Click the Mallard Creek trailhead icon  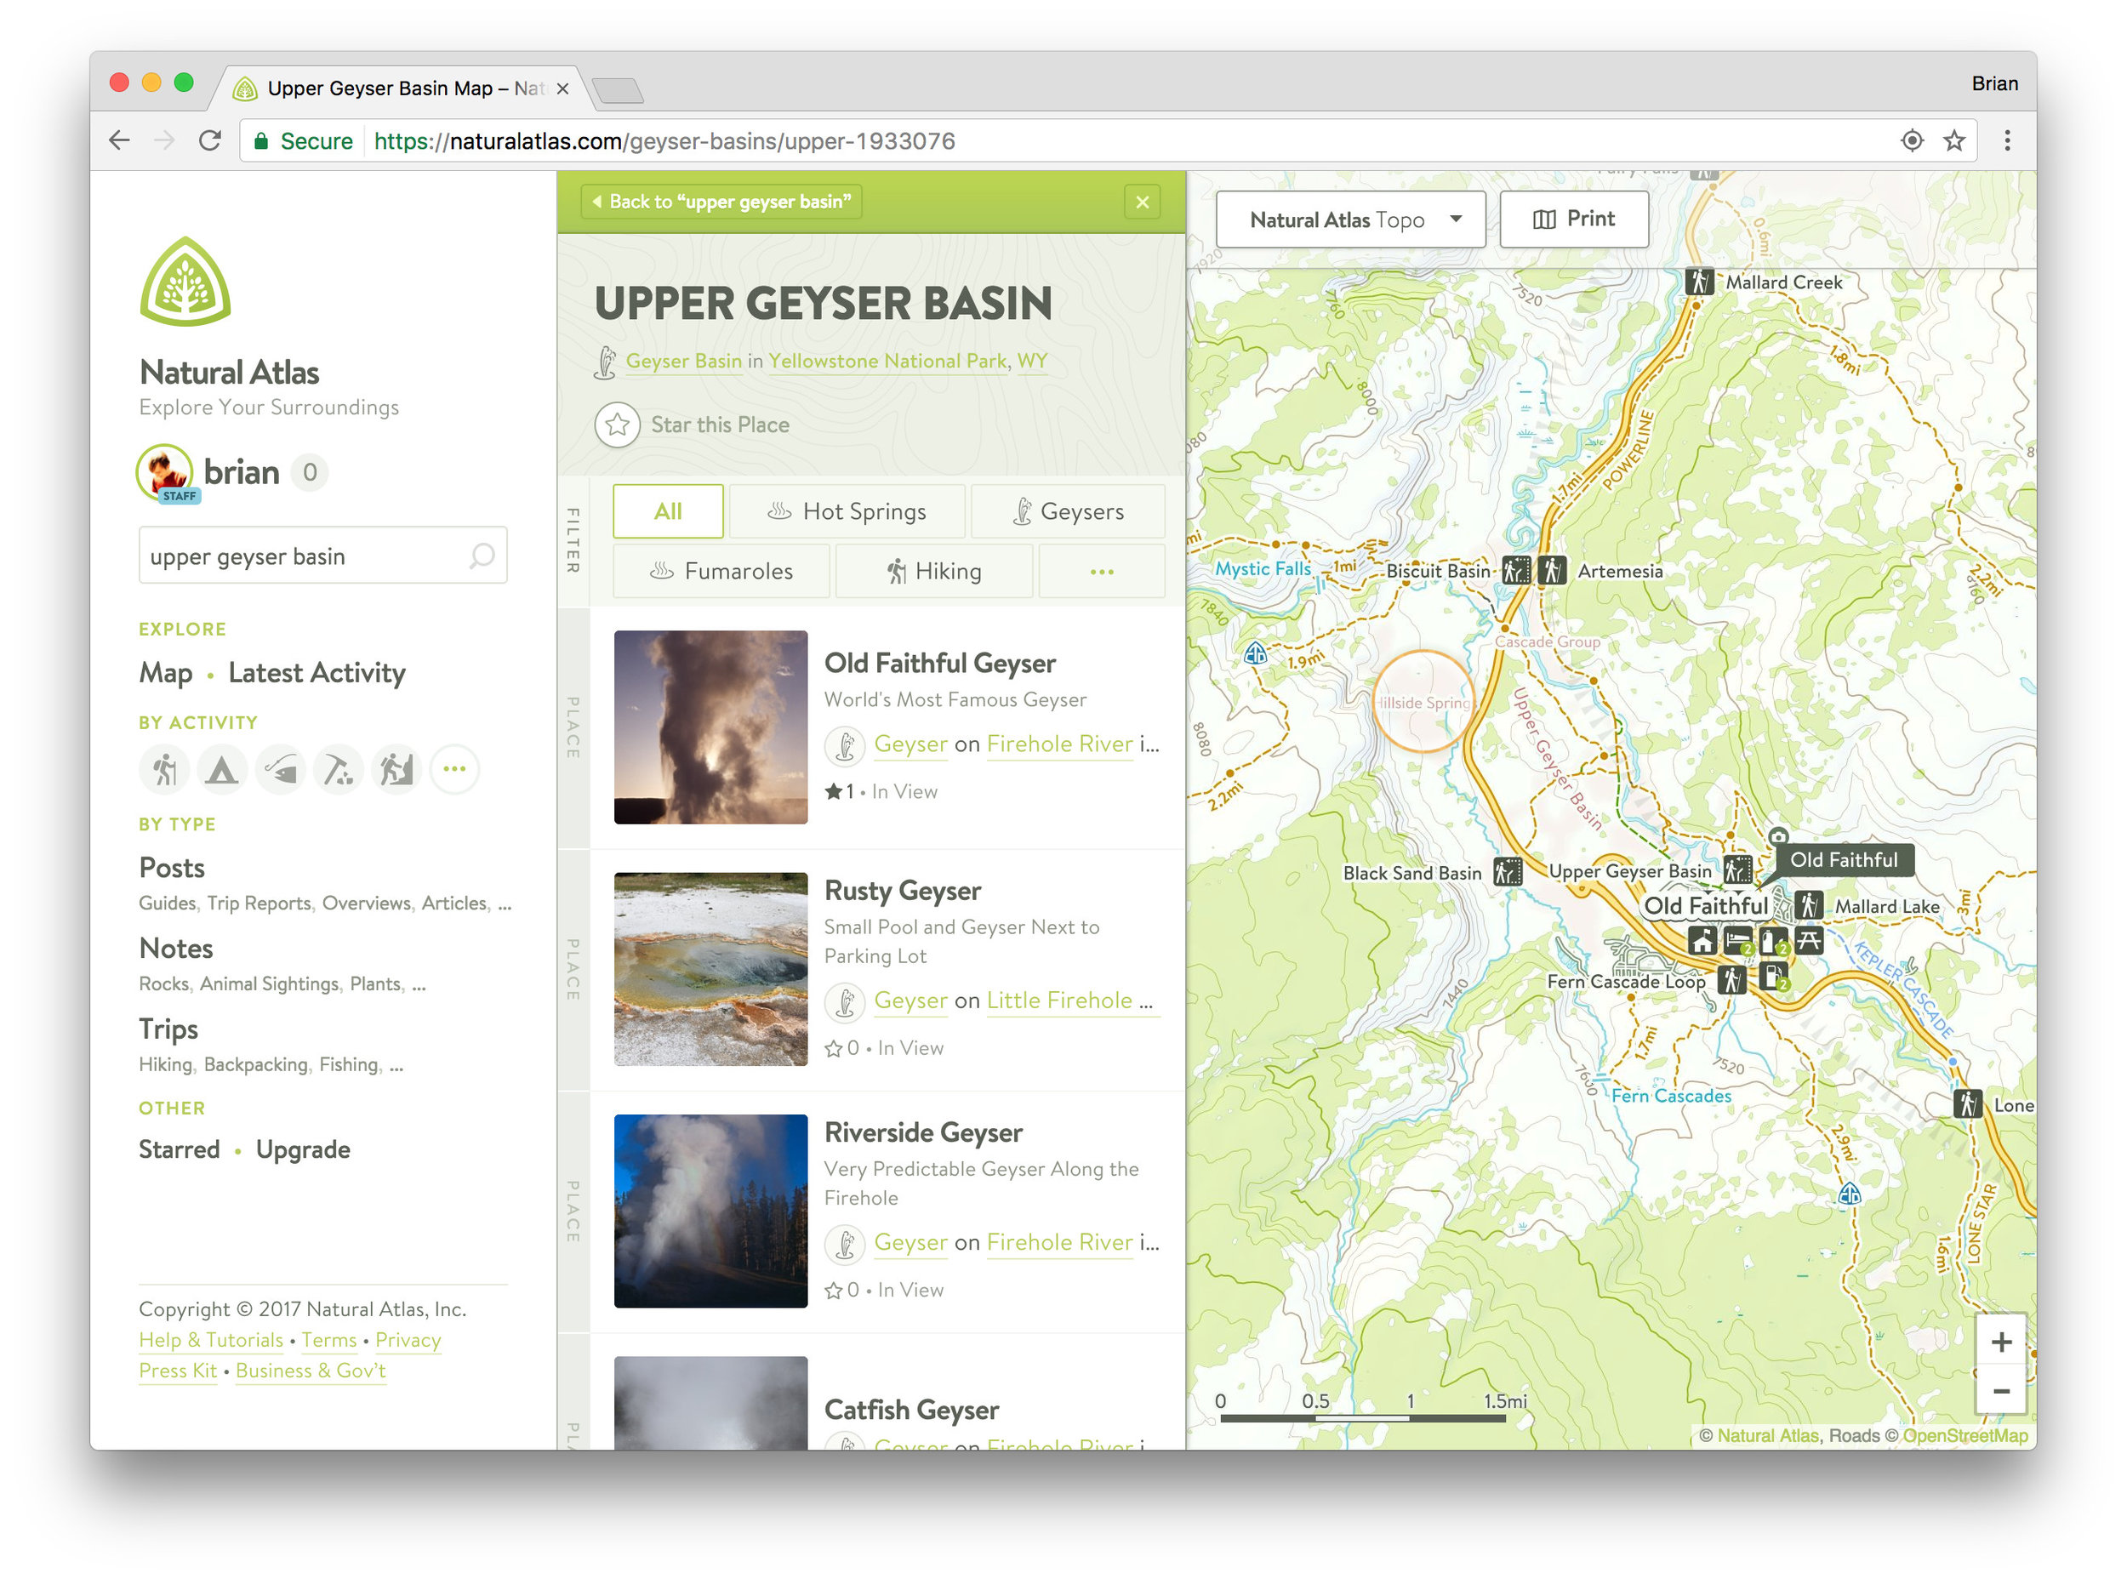pos(1700,282)
